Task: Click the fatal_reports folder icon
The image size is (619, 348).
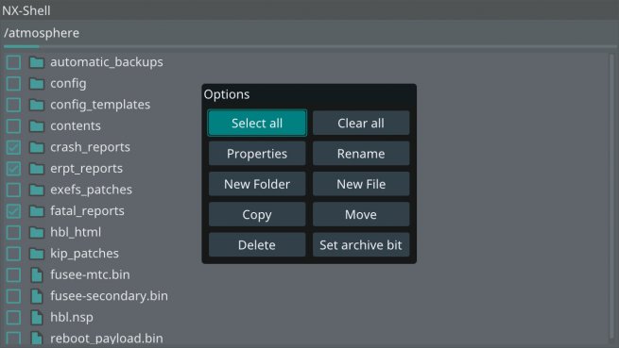Action: 37,211
